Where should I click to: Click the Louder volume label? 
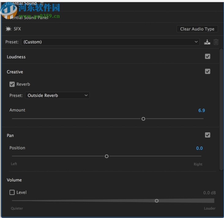(210, 208)
